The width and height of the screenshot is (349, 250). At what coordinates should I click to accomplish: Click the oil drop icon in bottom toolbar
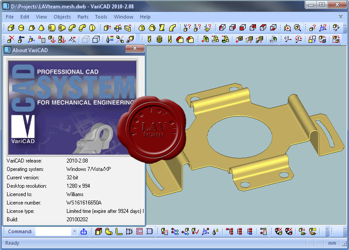(215, 231)
